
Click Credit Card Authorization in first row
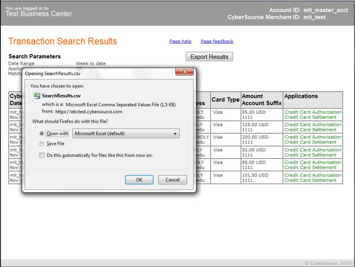pos(312,112)
